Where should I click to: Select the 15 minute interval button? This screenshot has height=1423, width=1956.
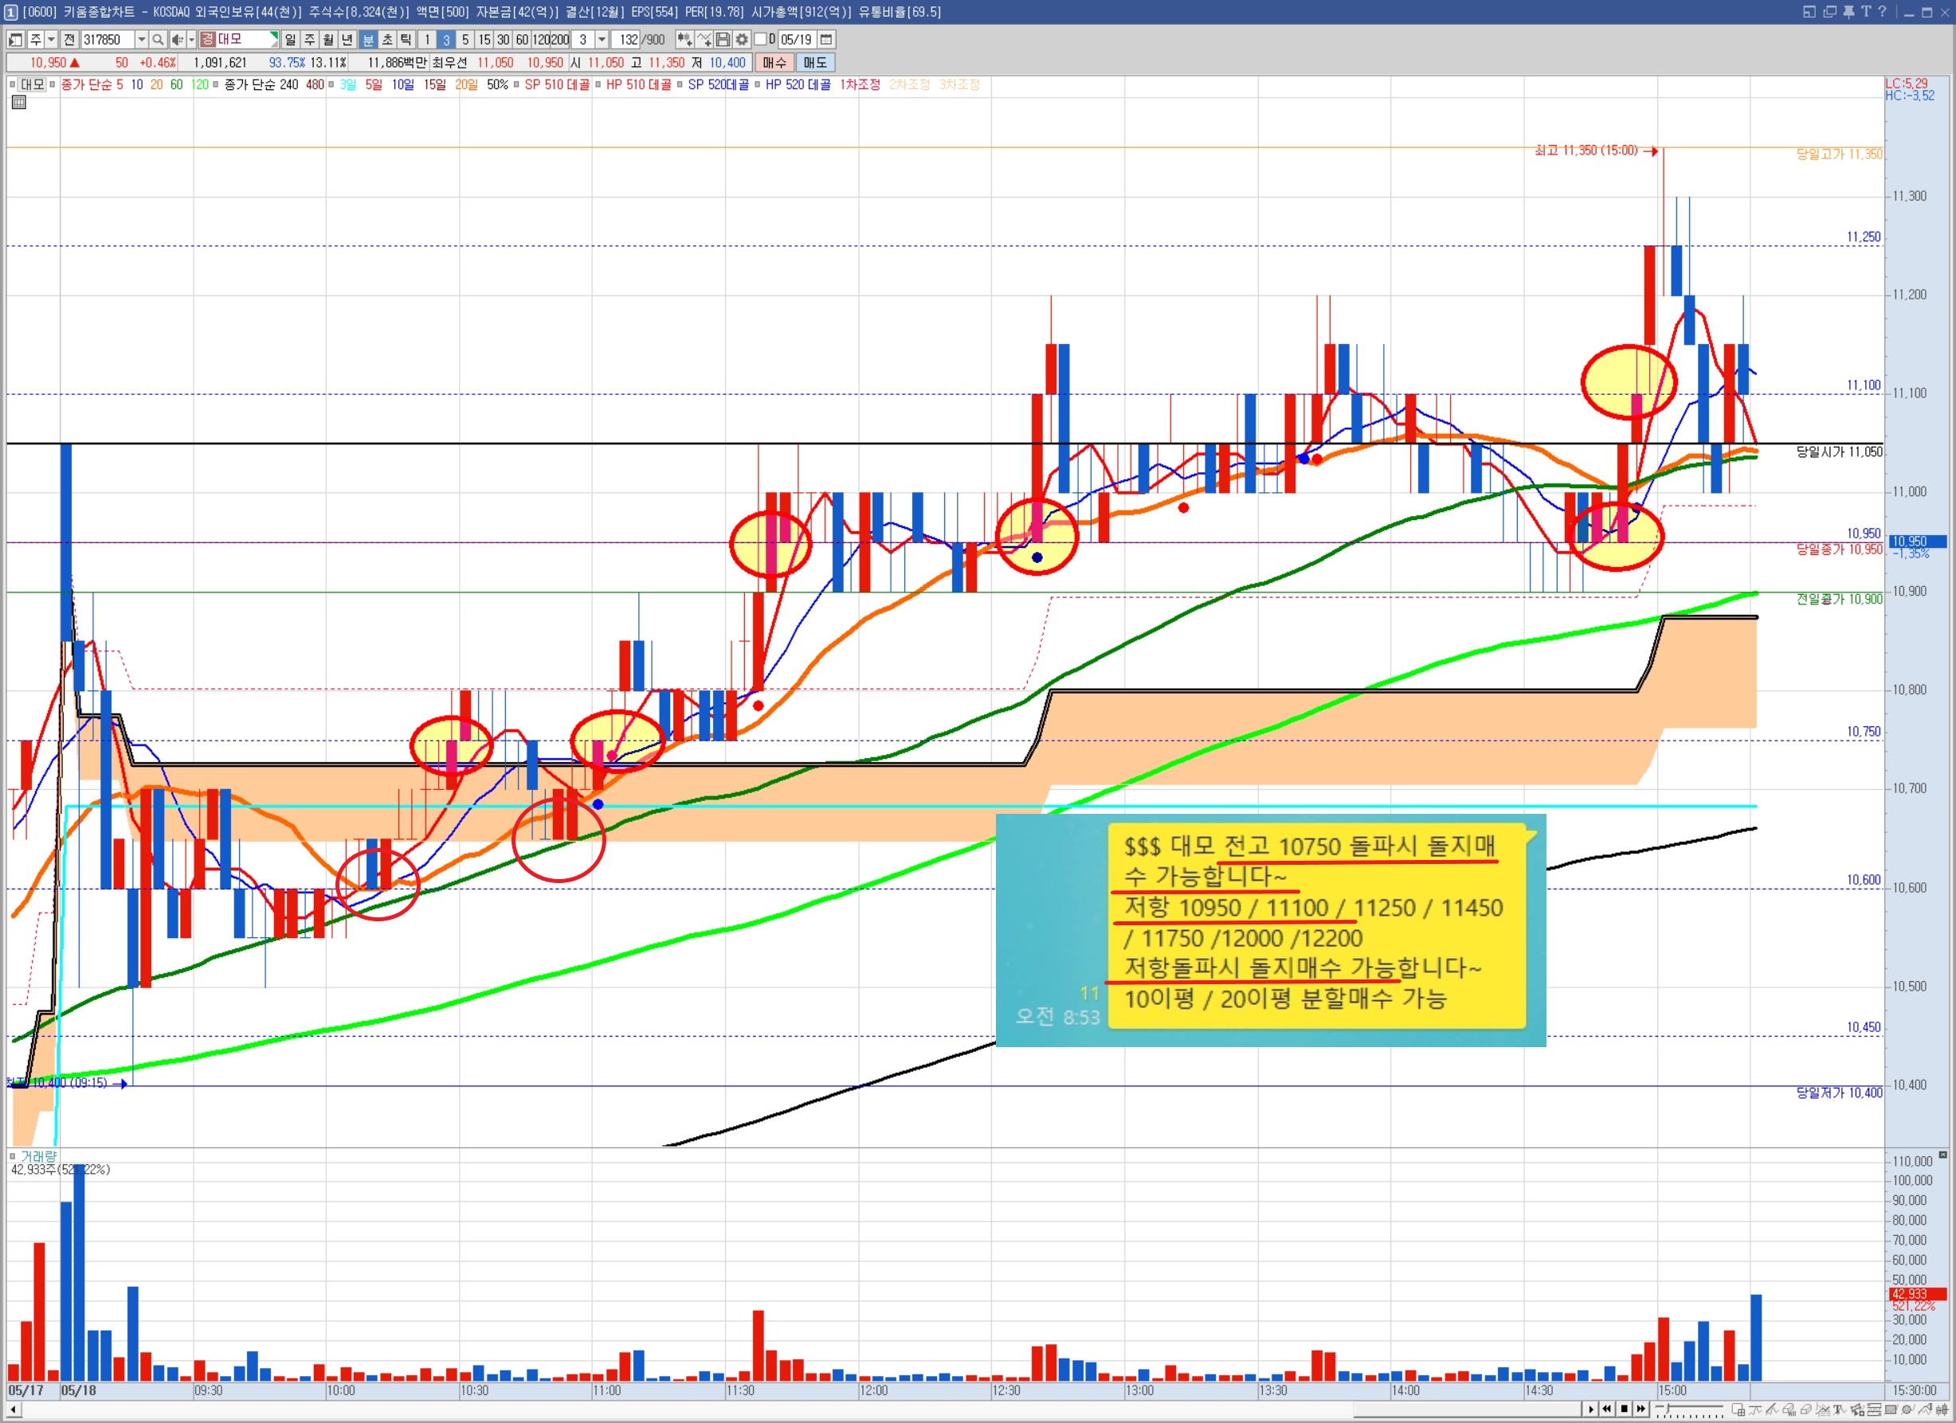click(484, 40)
